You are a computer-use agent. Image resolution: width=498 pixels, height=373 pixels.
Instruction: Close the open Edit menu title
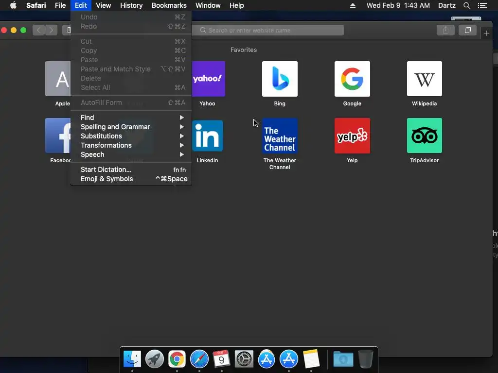pos(81,5)
